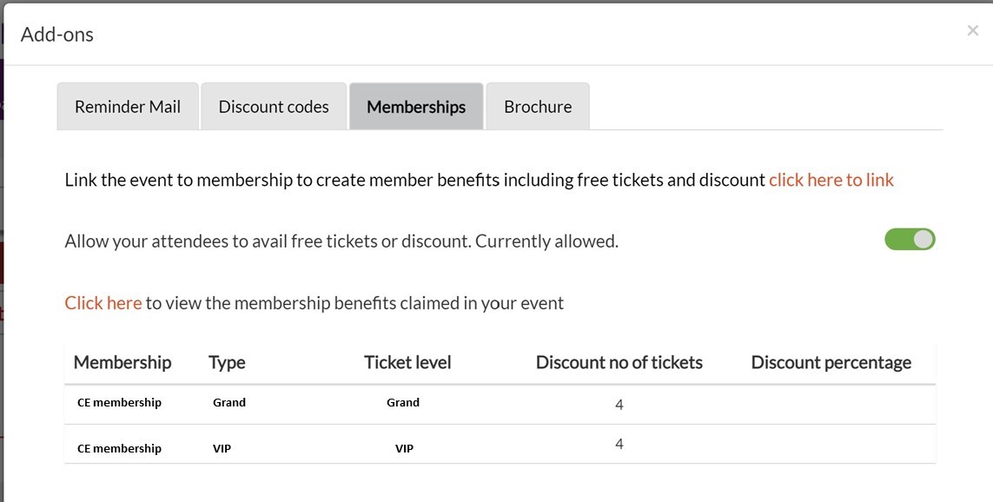This screenshot has height=502, width=993.
Task: Close the Add-ons dialog with X
Action: (x=973, y=30)
